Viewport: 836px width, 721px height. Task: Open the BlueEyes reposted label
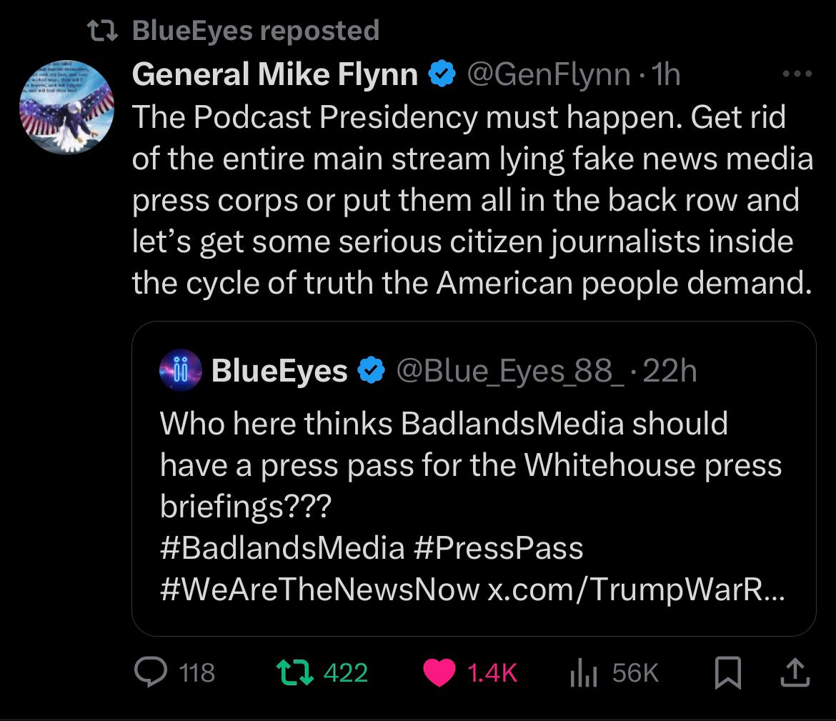(x=256, y=31)
